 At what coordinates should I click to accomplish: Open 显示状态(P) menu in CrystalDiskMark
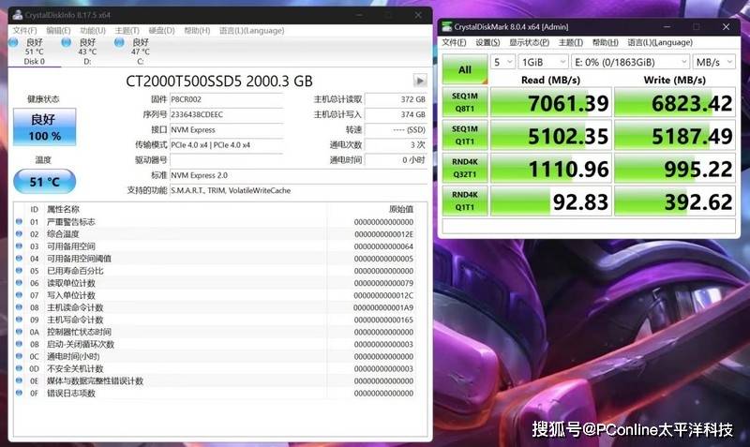529,42
